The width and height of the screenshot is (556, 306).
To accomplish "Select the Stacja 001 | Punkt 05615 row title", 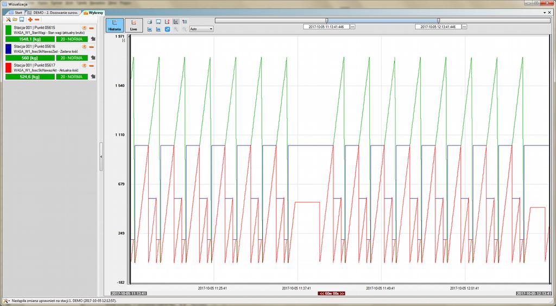I will (34, 28).
